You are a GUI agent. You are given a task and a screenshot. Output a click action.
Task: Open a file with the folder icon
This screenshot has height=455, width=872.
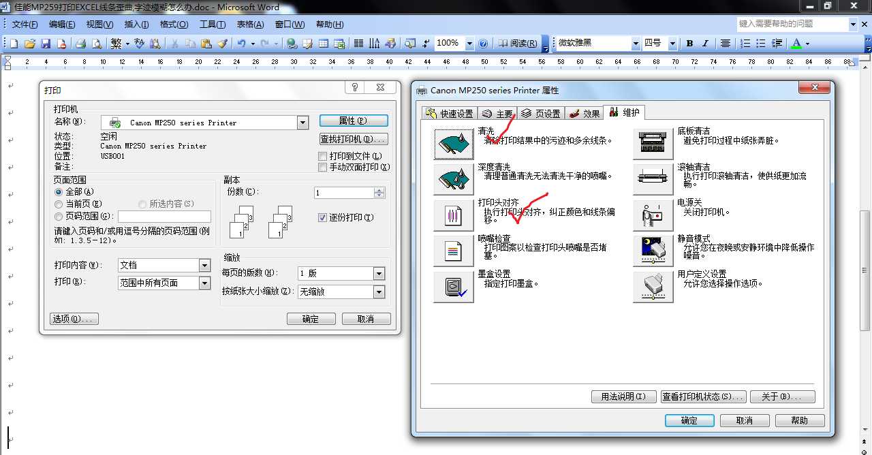point(29,44)
